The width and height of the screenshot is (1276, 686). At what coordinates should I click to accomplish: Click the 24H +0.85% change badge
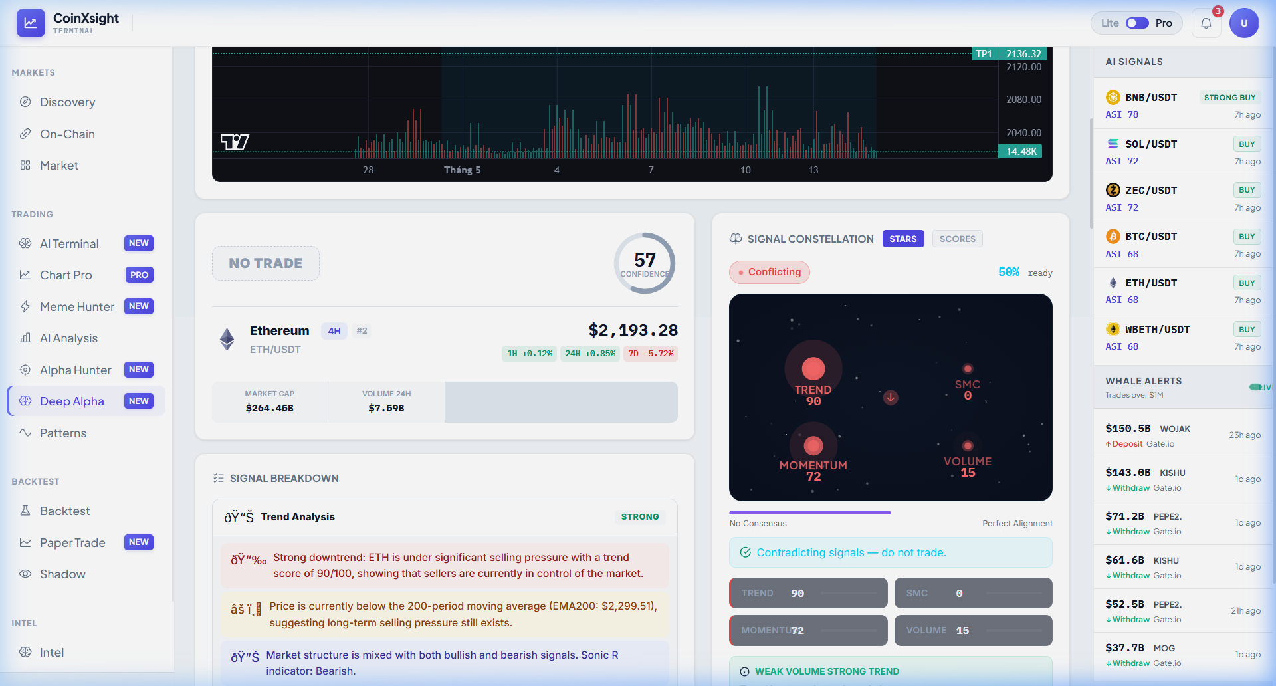[x=590, y=354]
